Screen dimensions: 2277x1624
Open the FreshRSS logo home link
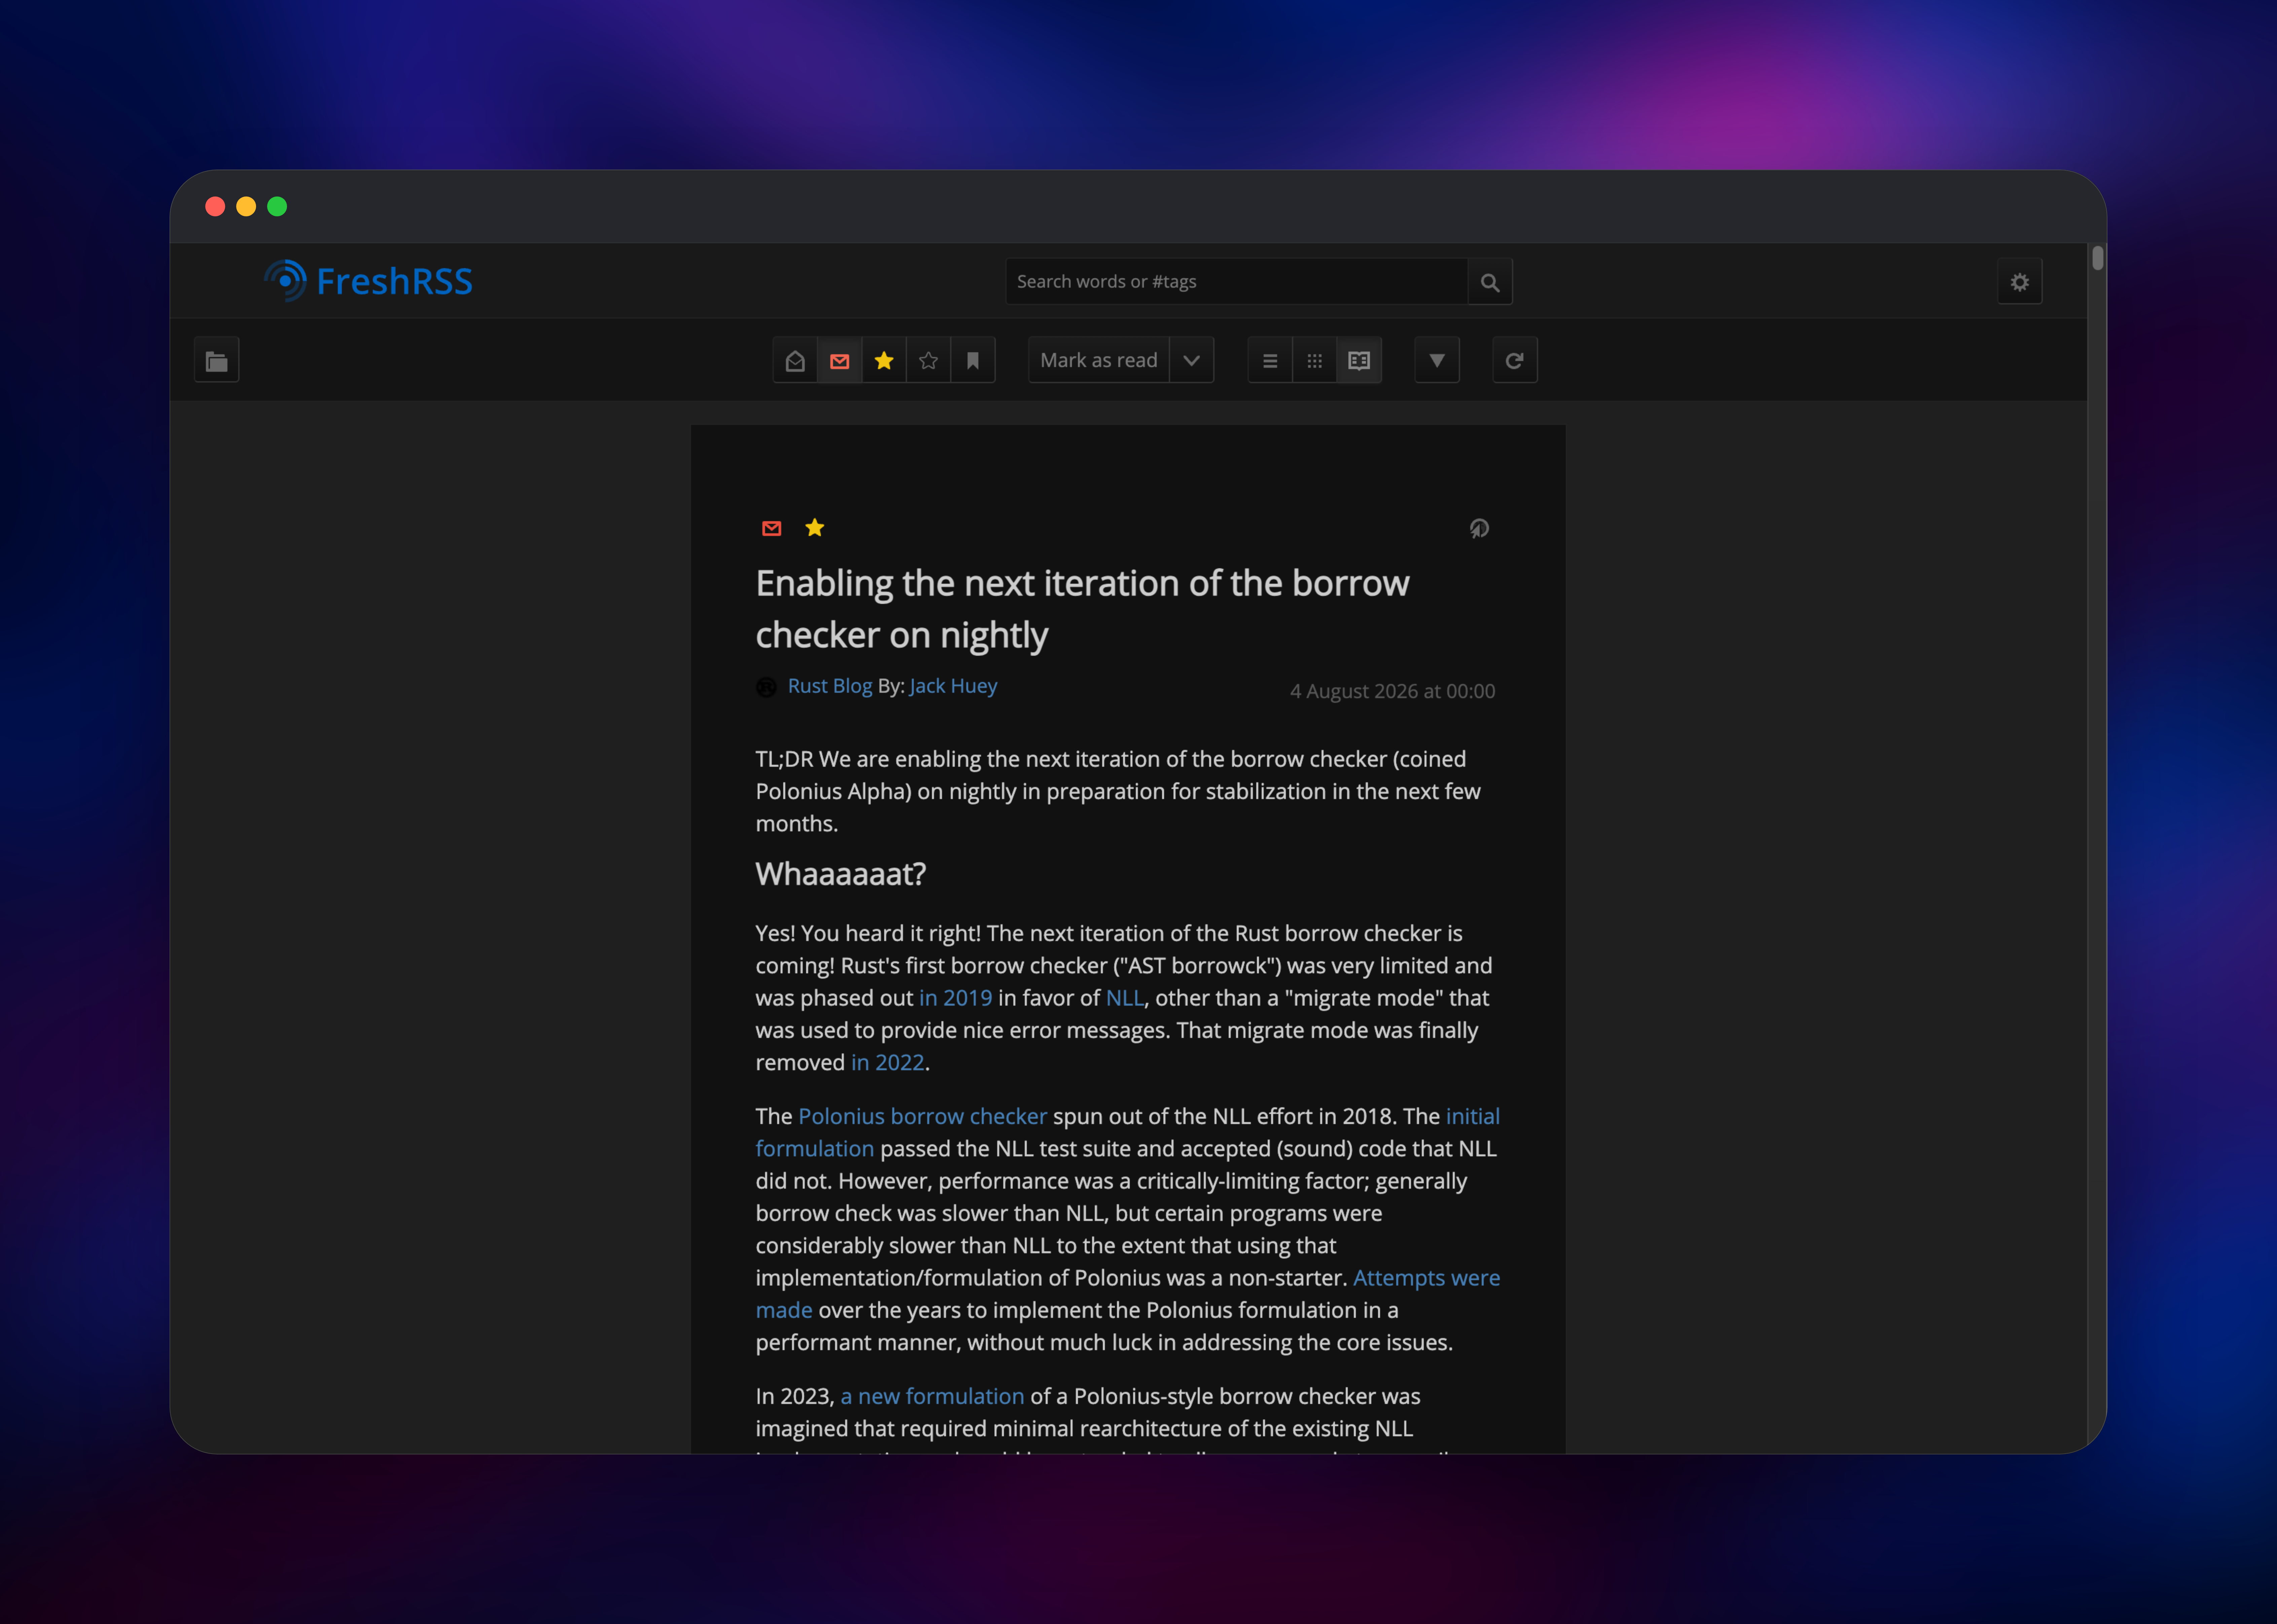tap(368, 281)
